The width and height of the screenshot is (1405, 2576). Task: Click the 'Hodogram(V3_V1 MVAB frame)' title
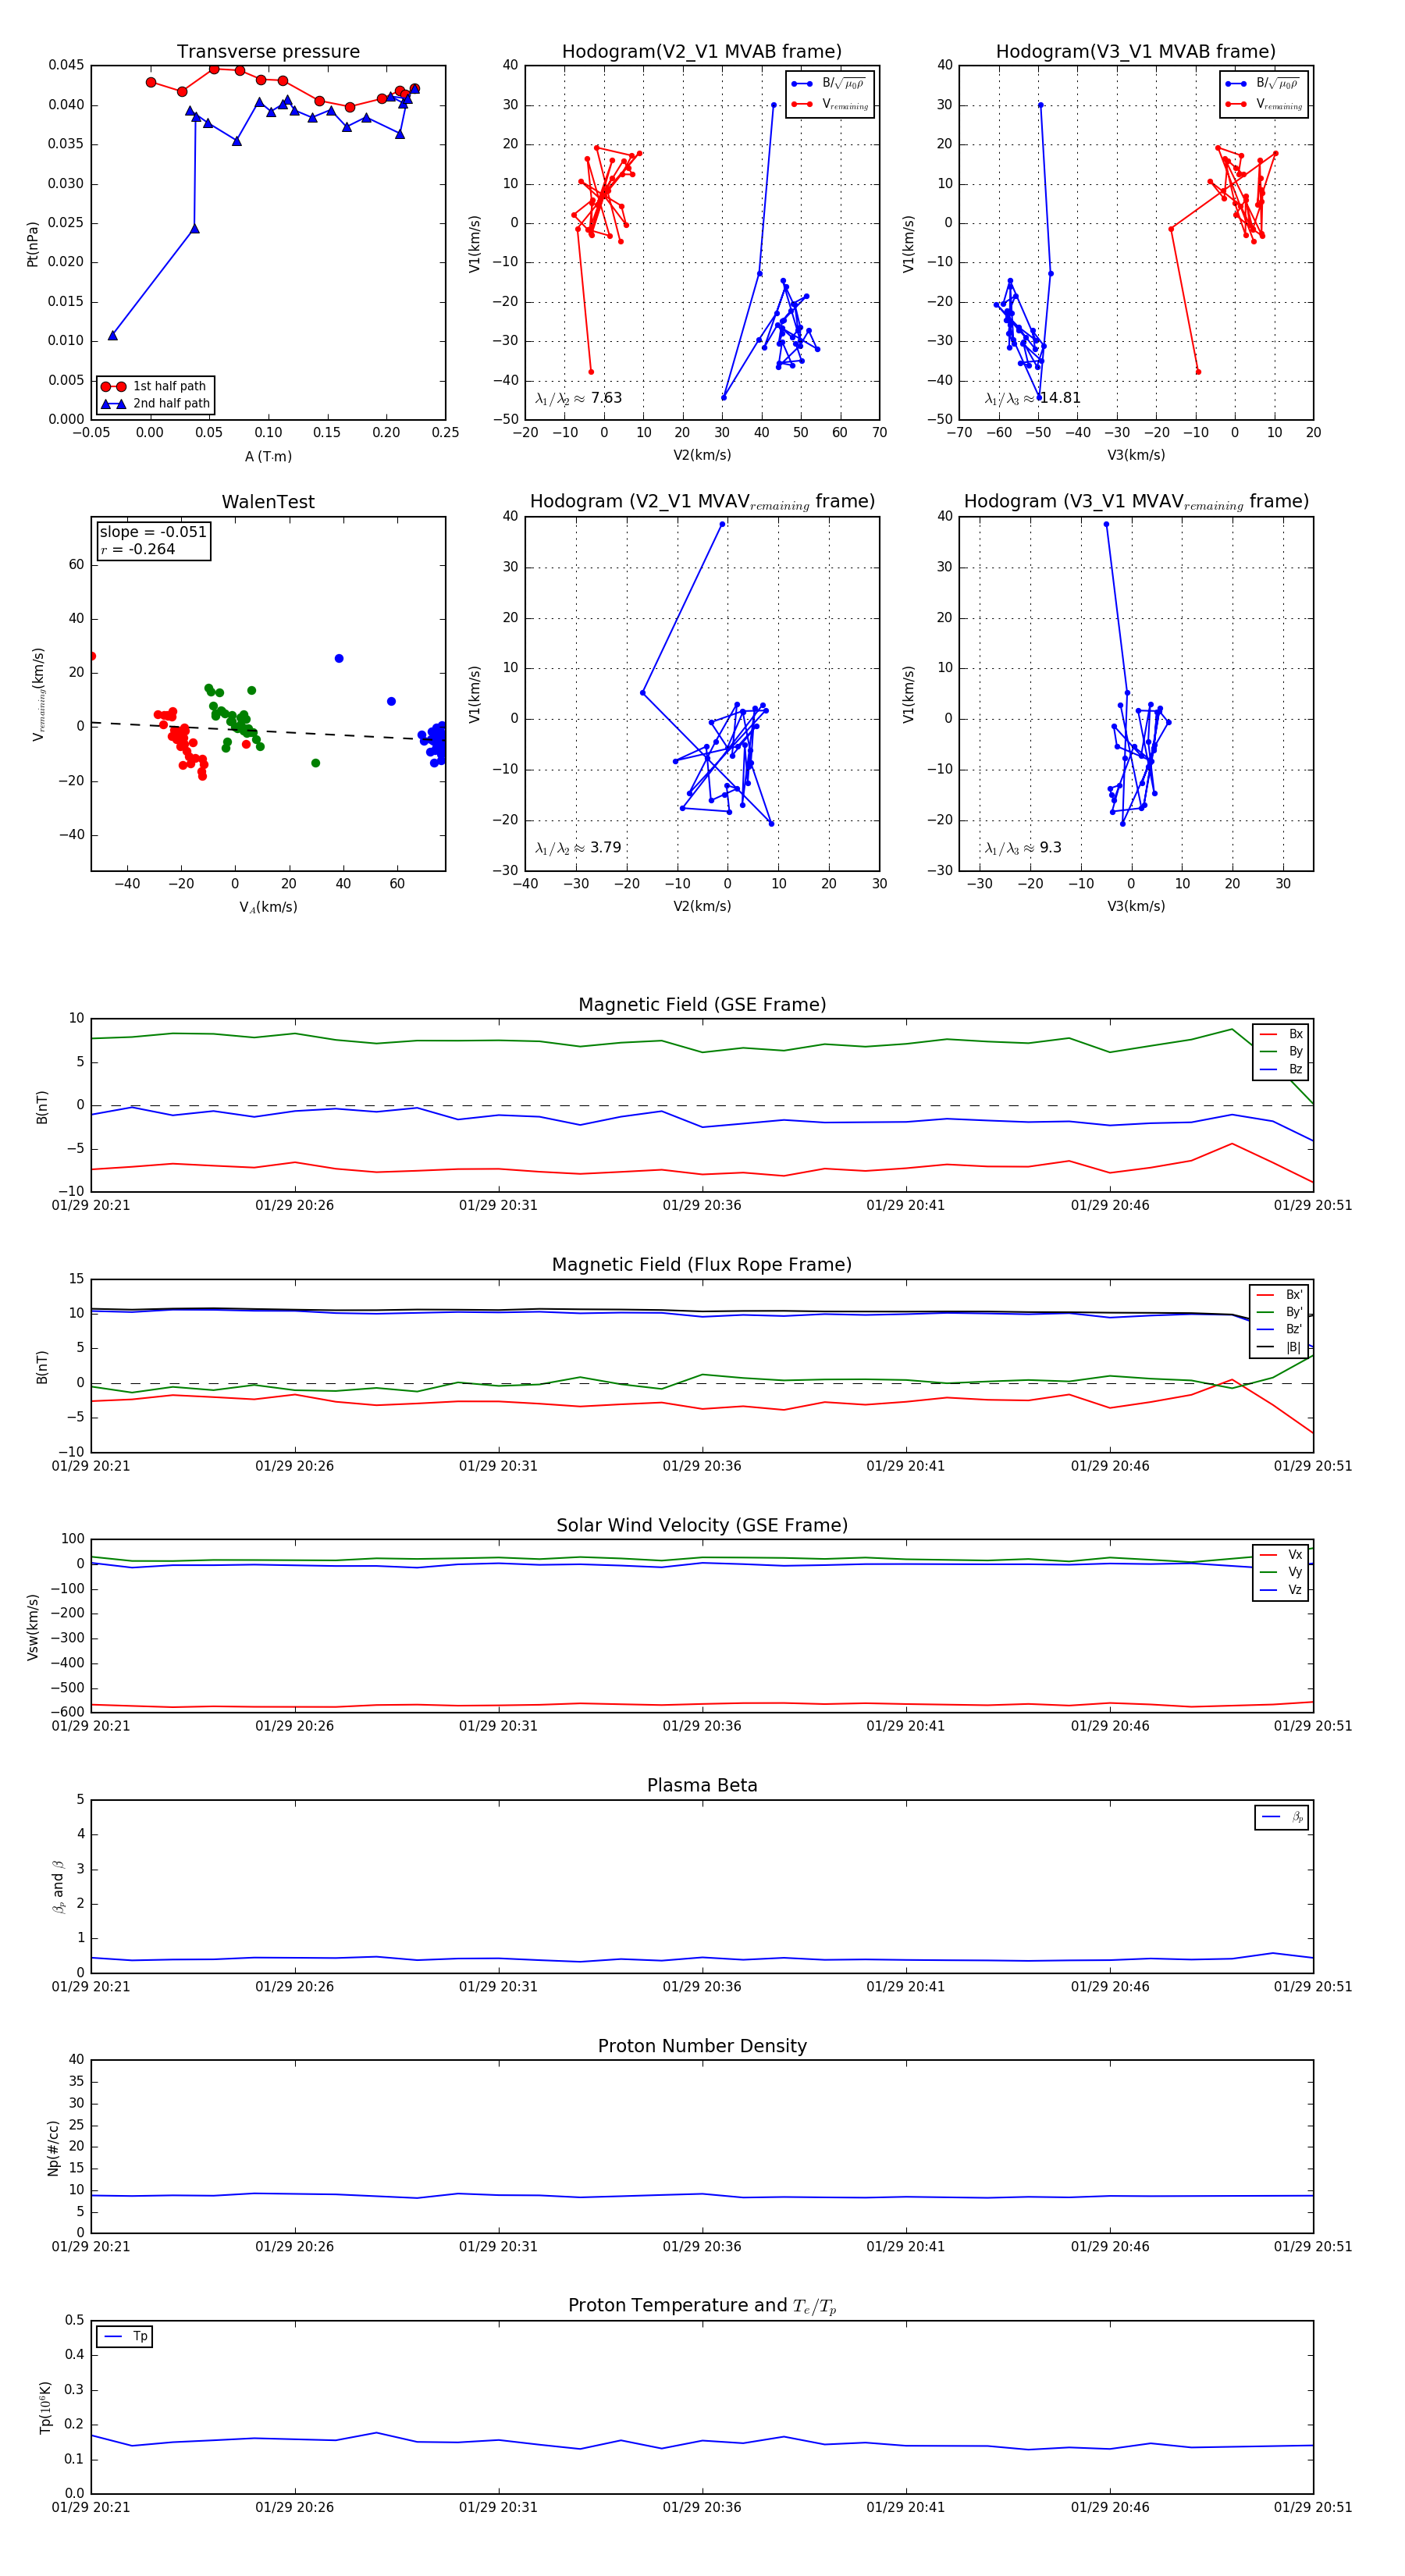(x=1136, y=52)
